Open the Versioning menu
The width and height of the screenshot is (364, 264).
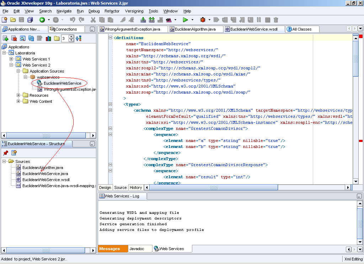coord(134,11)
